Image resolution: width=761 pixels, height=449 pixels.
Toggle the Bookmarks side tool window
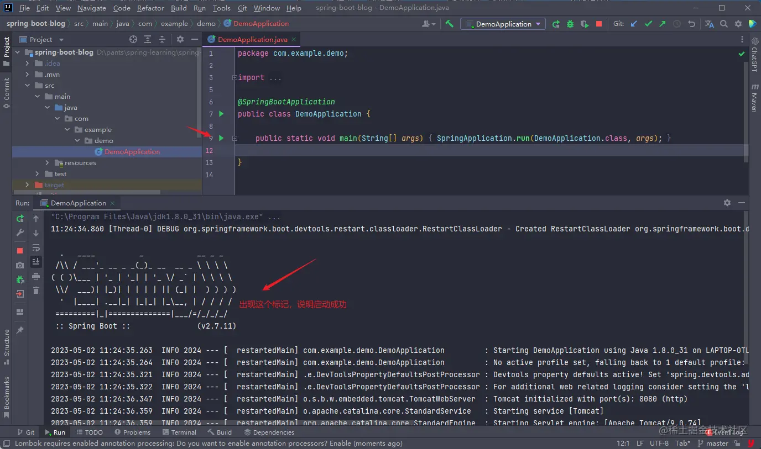click(6, 398)
